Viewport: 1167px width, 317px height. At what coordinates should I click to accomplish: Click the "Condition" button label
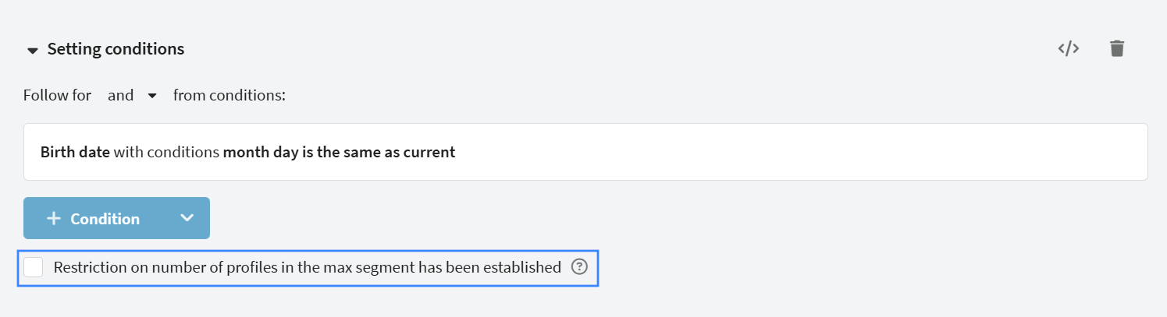tap(105, 219)
